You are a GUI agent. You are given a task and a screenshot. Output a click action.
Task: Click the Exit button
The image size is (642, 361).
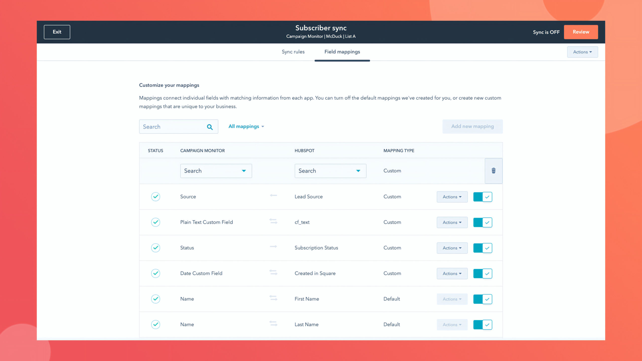tap(57, 32)
